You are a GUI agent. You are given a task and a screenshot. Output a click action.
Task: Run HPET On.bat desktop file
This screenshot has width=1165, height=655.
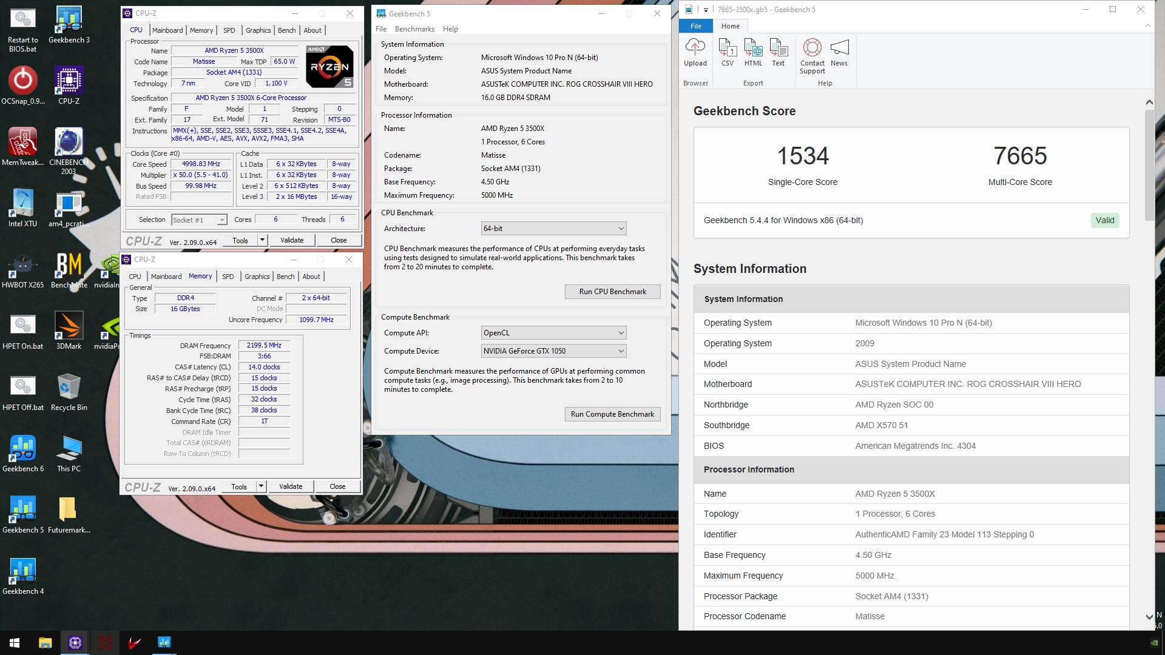[x=23, y=331]
